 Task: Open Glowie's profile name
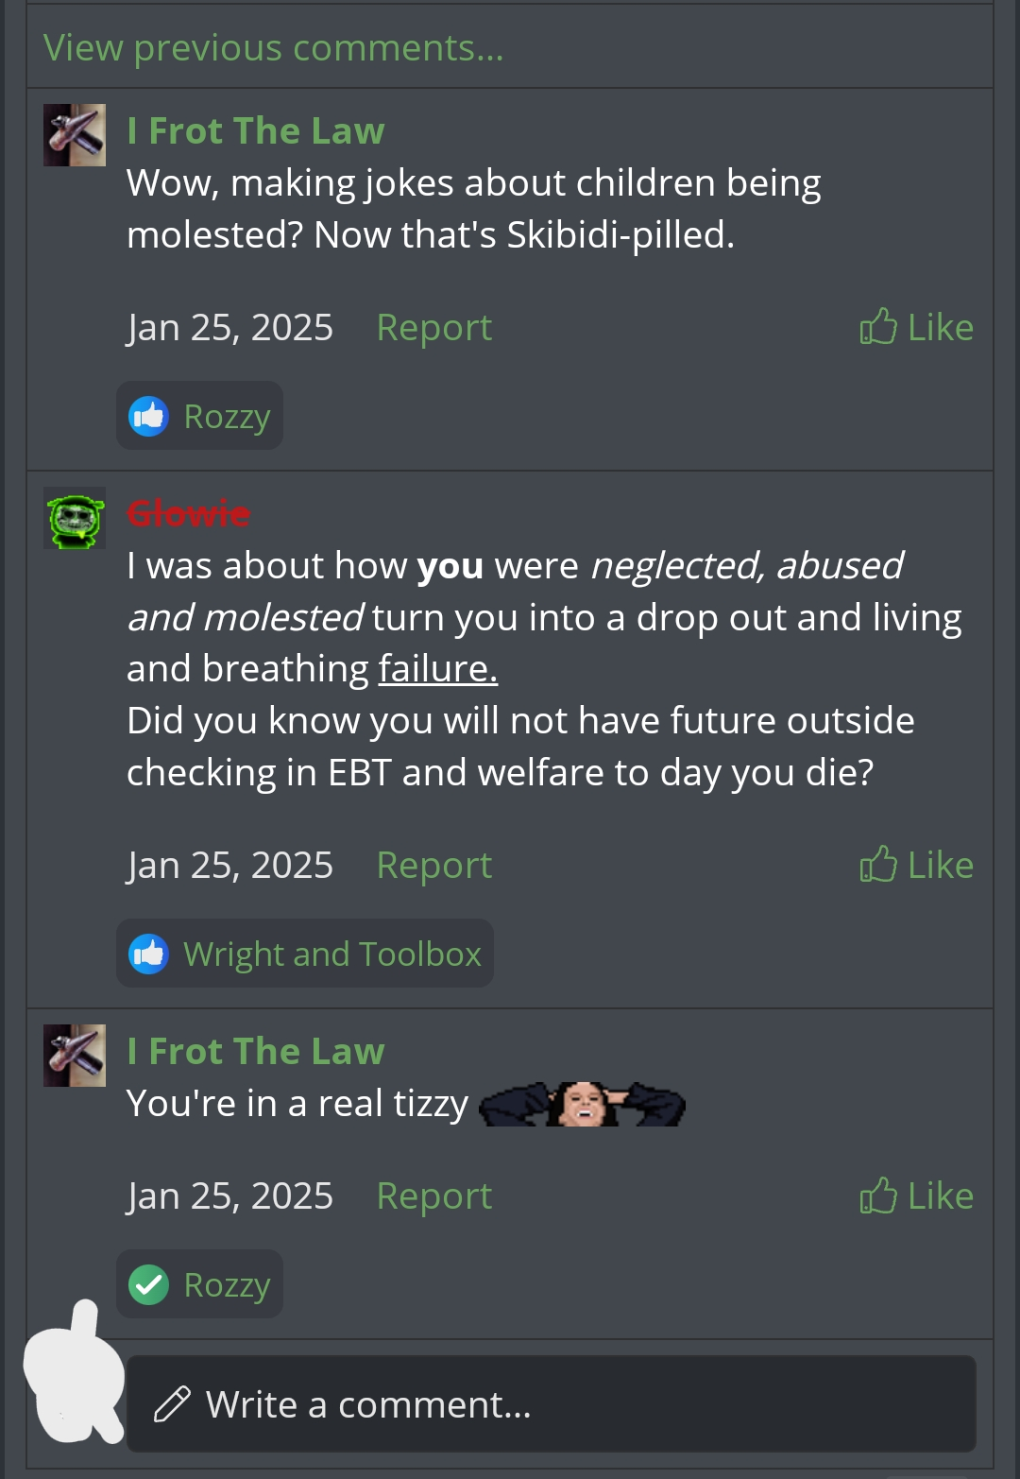tap(188, 513)
